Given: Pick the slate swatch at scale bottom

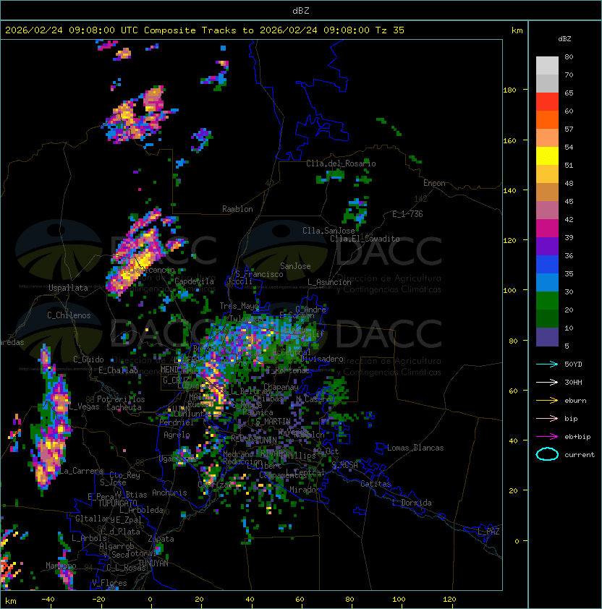Looking at the screenshot, I should coord(547,337).
